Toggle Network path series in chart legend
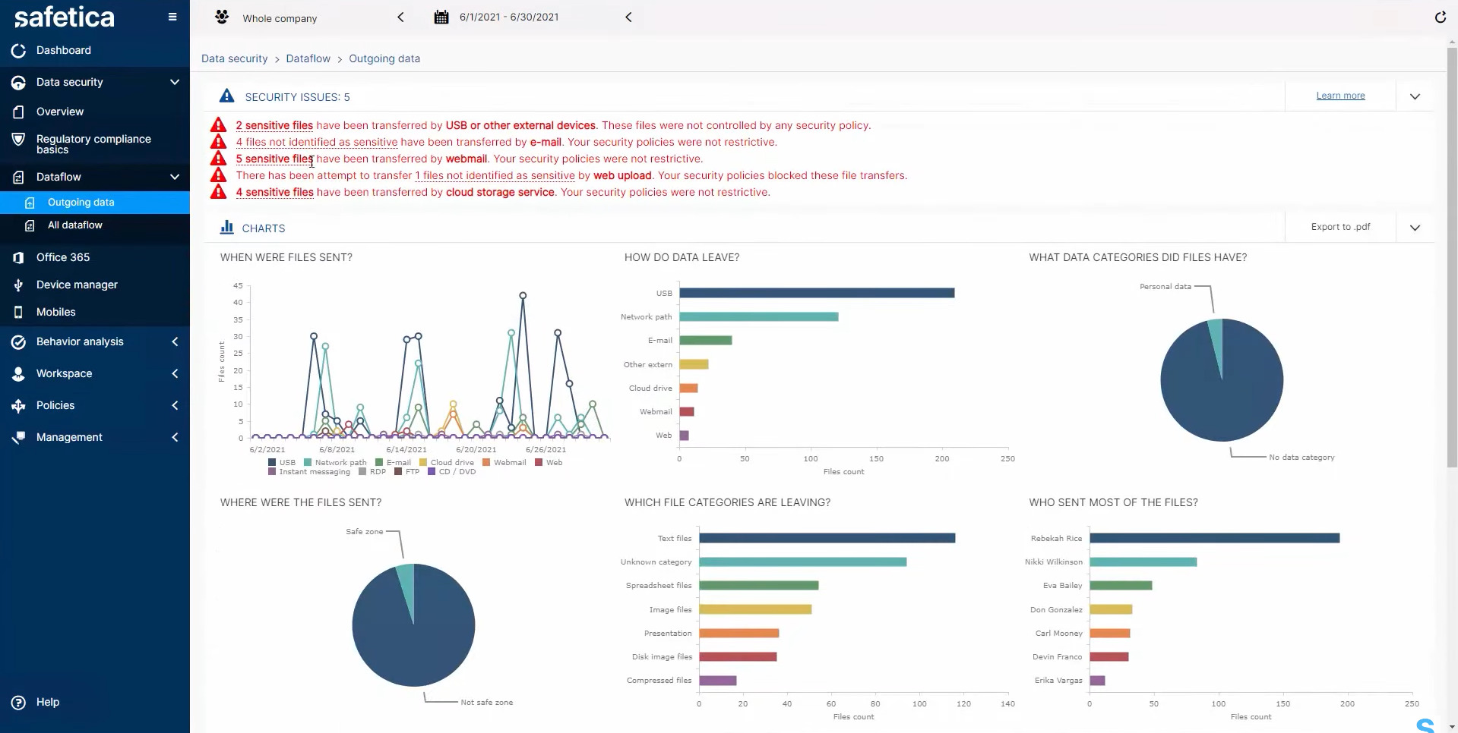 [x=335, y=462]
